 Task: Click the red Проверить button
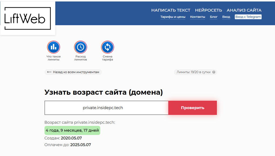[x=193, y=108]
